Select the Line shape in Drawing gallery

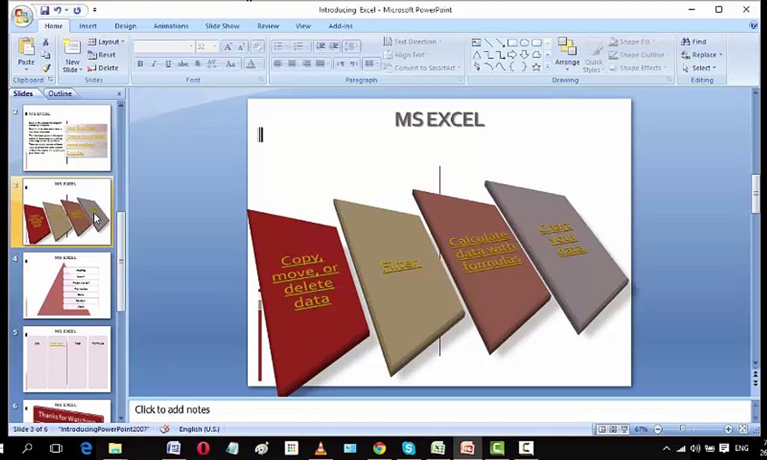coord(488,43)
